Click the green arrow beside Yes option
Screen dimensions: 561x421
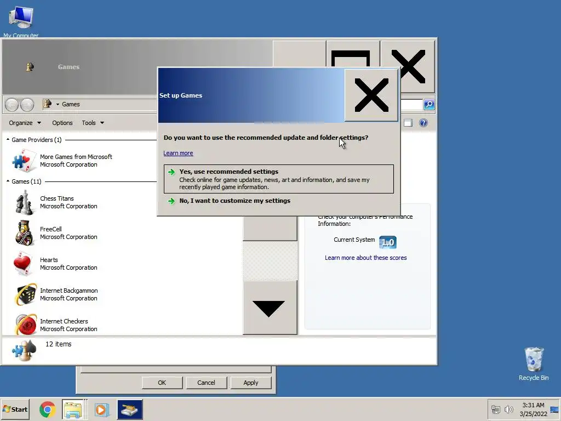pyautogui.click(x=171, y=172)
